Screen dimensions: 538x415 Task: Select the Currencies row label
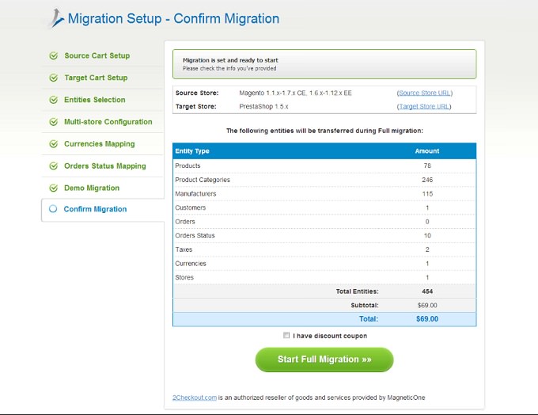click(x=191, y=264)
